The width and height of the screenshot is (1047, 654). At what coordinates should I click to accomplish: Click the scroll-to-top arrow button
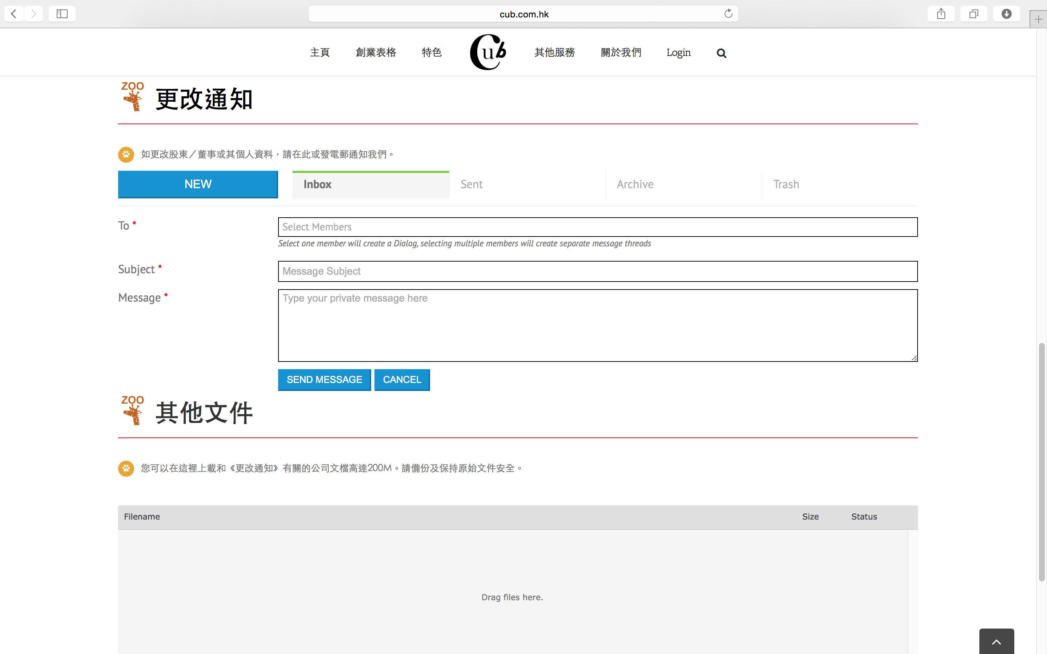(996, 641)
